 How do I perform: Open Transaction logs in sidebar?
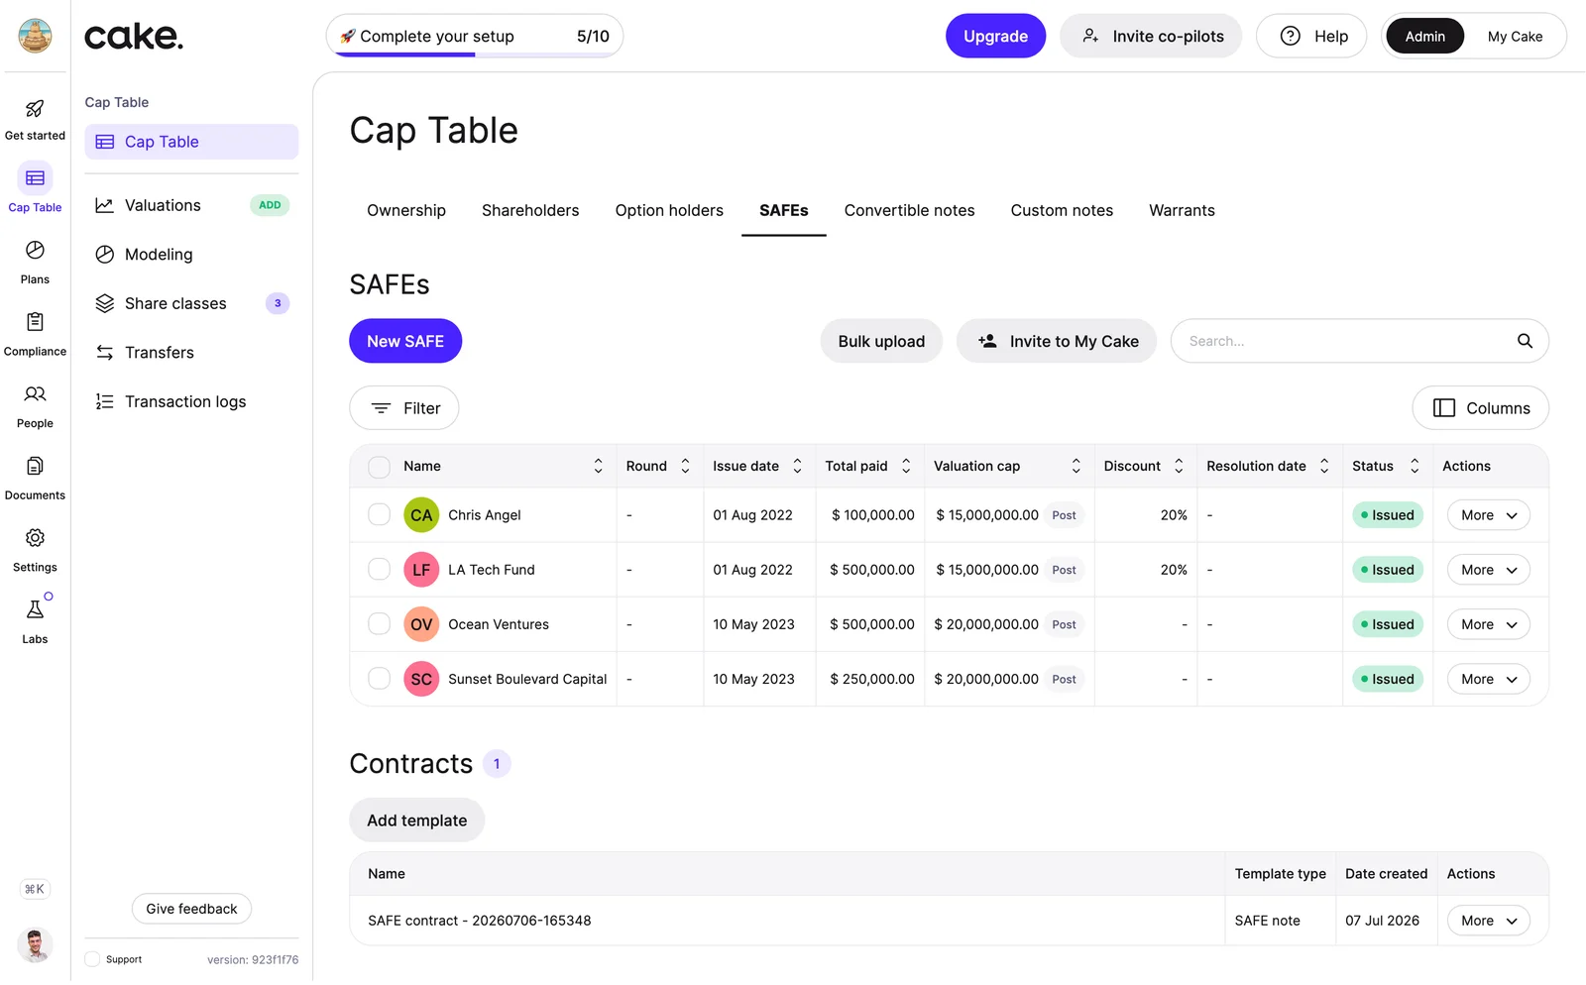(191, 401)
